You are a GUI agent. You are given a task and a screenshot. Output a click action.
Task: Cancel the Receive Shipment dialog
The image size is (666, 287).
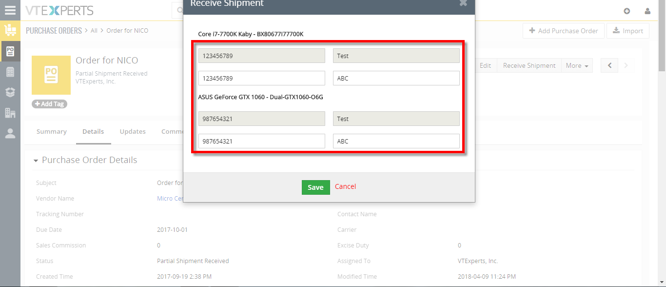point(345,186)
